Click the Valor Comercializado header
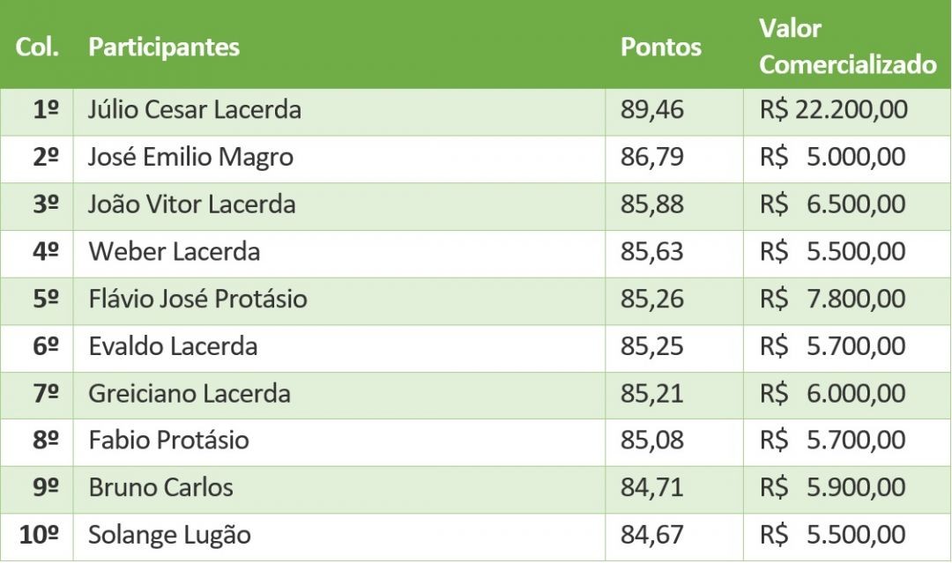Image resolution: width=952 pixels, height=563 pixels. point(848,46)
